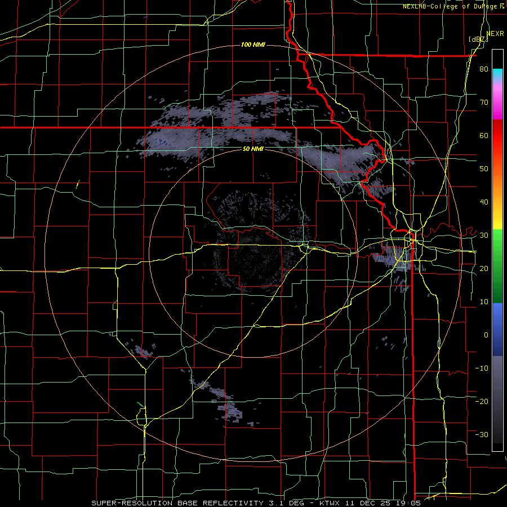
Task: Click the 0 value on the dBZ scale
Action: 486,335
